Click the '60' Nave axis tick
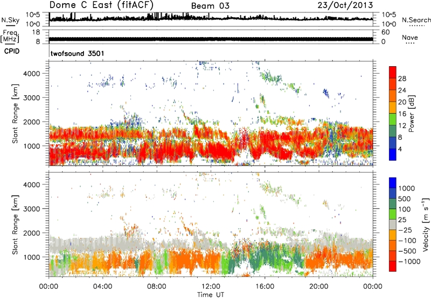 click(385, 32)
